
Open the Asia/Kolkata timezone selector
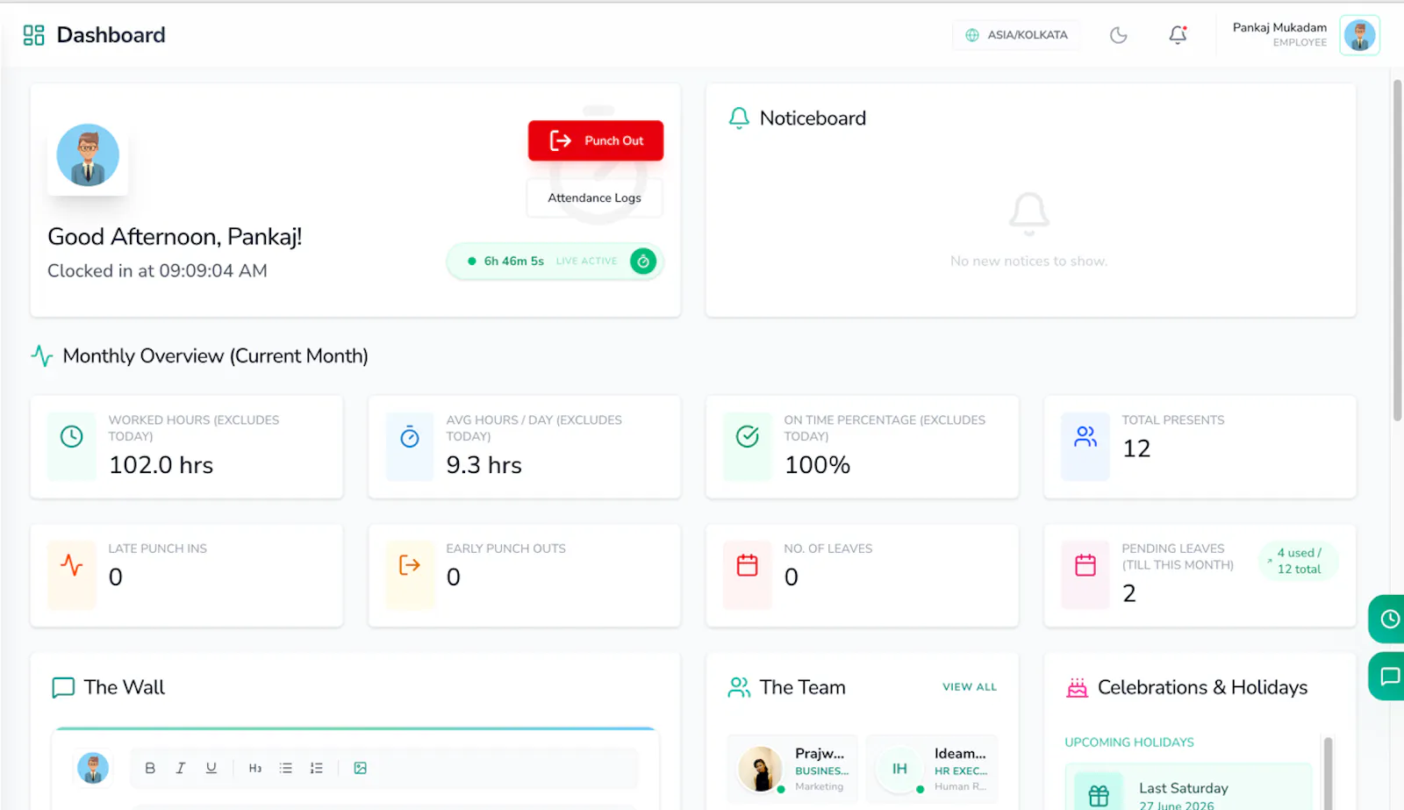tap(1016, 35)
